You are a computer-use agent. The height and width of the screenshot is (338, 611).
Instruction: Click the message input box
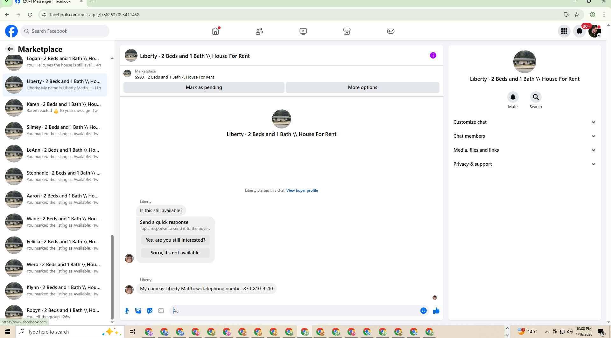pos(295,311)
